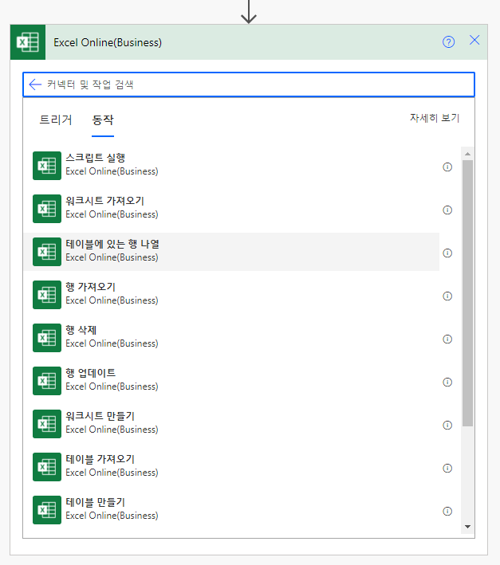Image resolution: width=500 pixels, height=565 pixels.
Task: Select the 행 삭제 action
Action: coord(231,338)
